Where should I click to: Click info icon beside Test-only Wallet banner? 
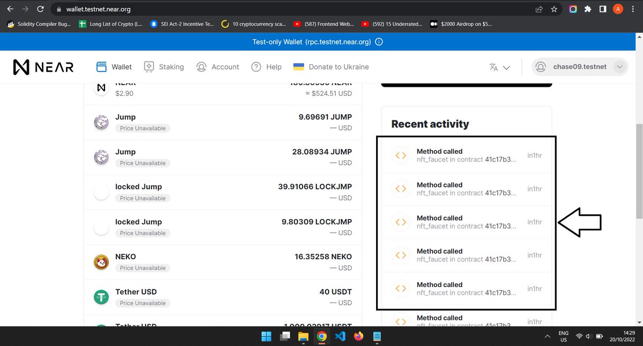pyautogui.click(x=379, y=42)
